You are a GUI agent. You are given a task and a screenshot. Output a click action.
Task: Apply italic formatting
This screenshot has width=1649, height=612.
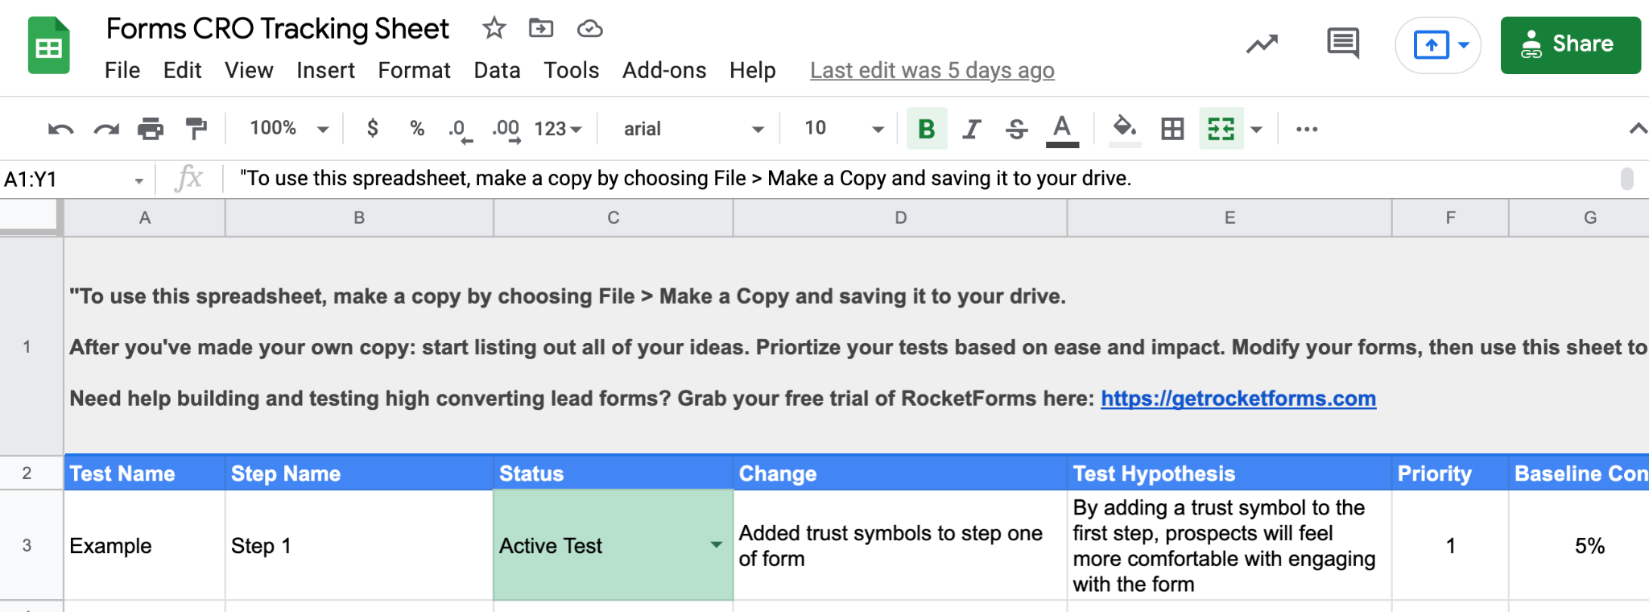[971, 129]
